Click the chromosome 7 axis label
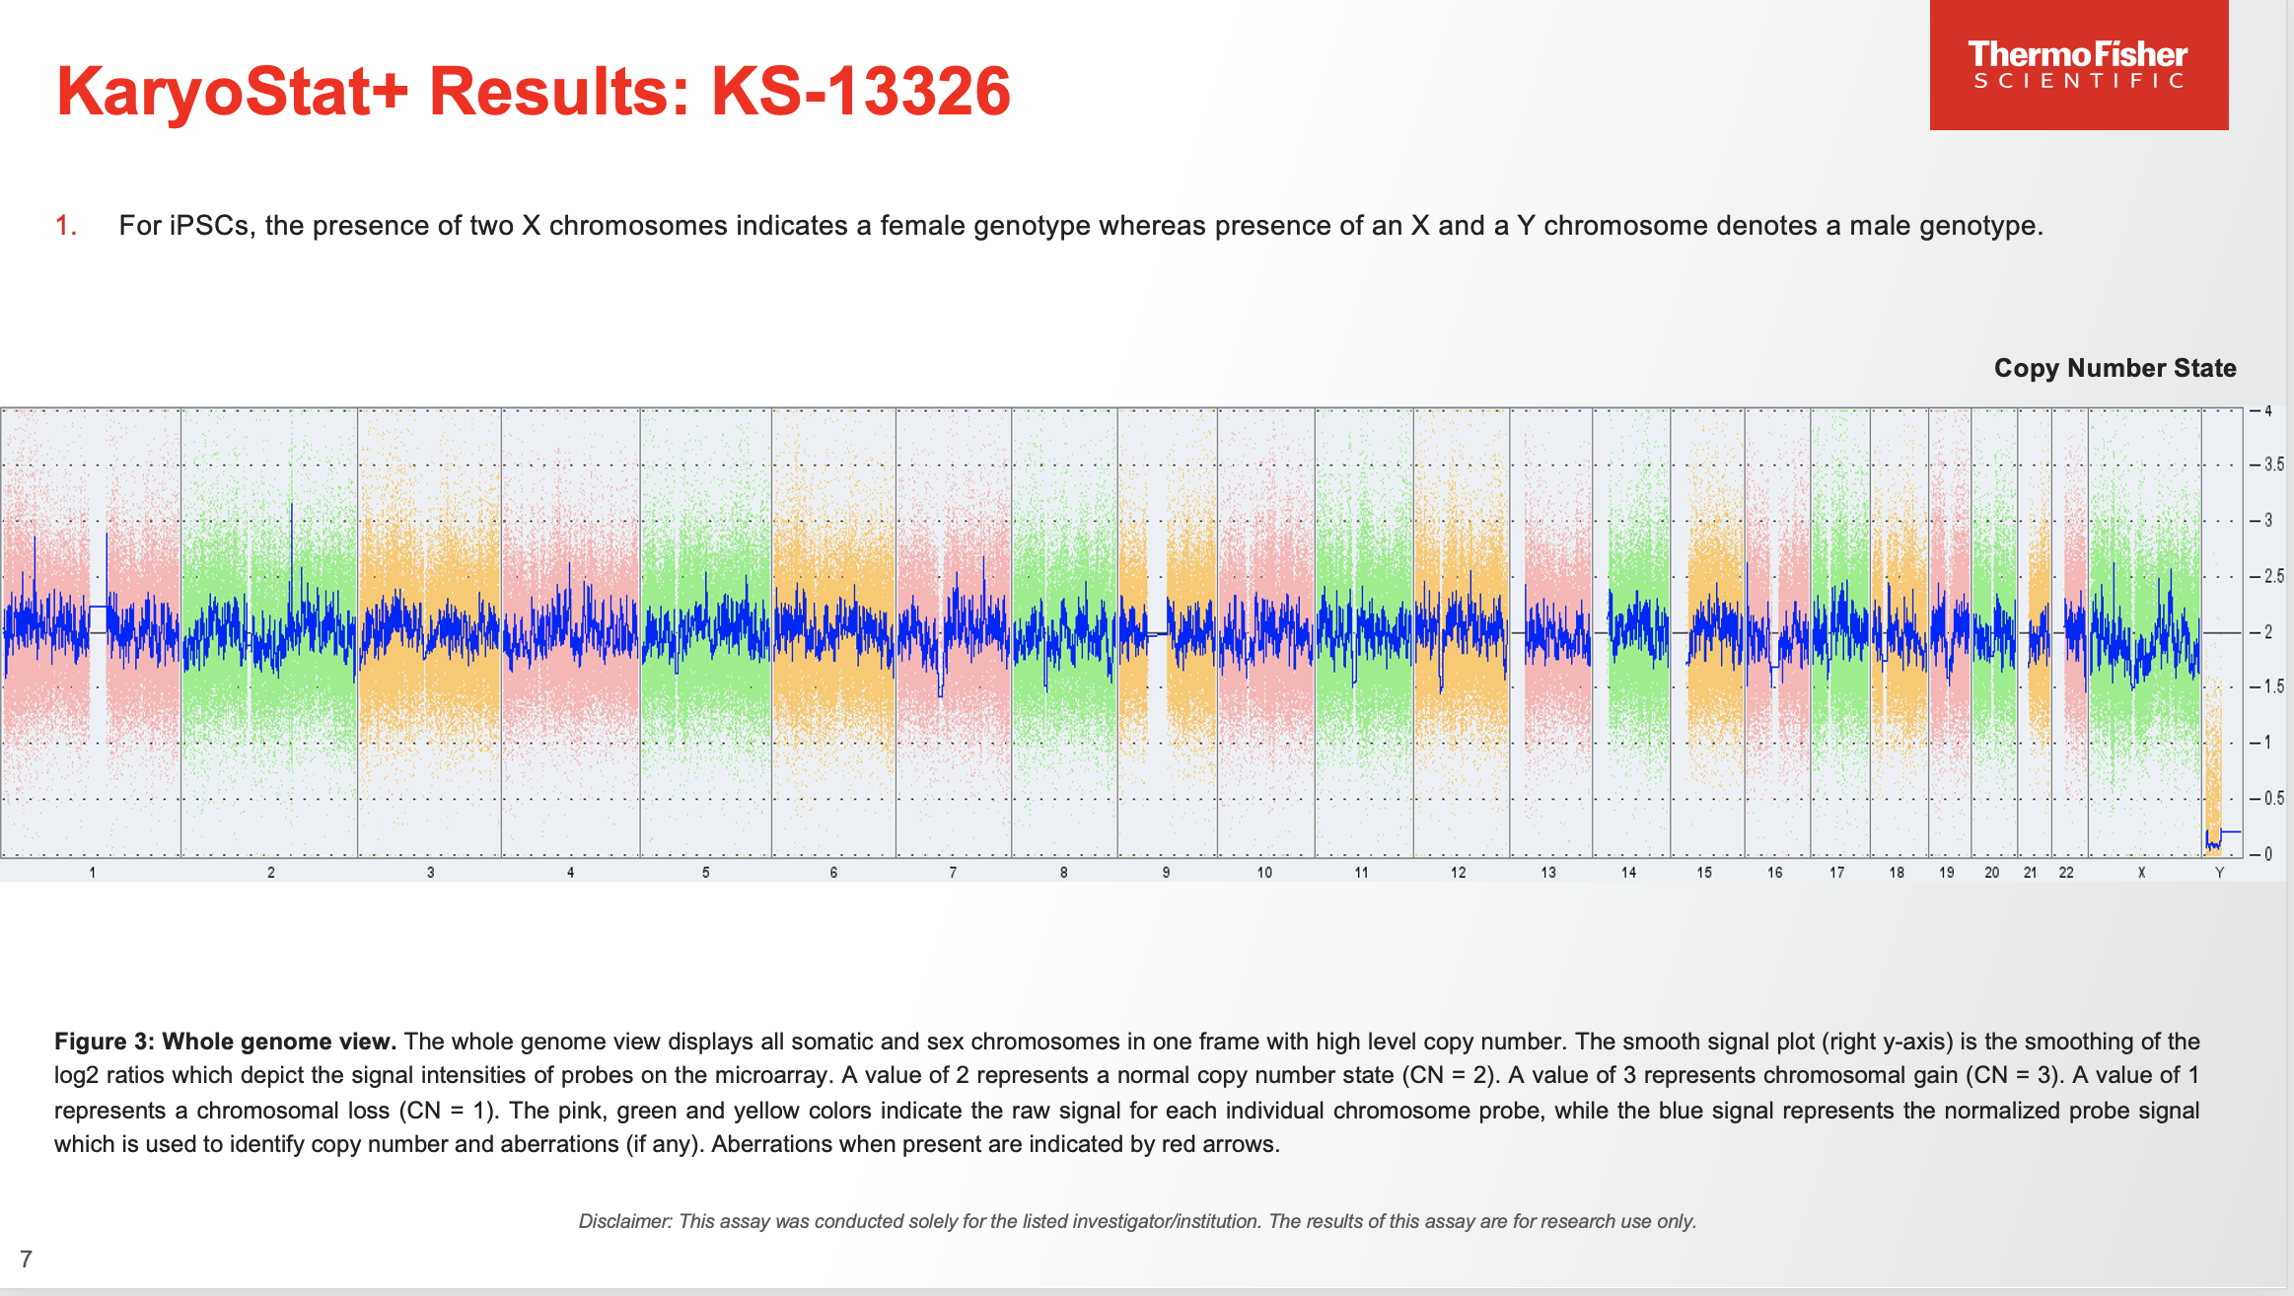This screenshot has width=2294, height=1296. click(954, 873)
